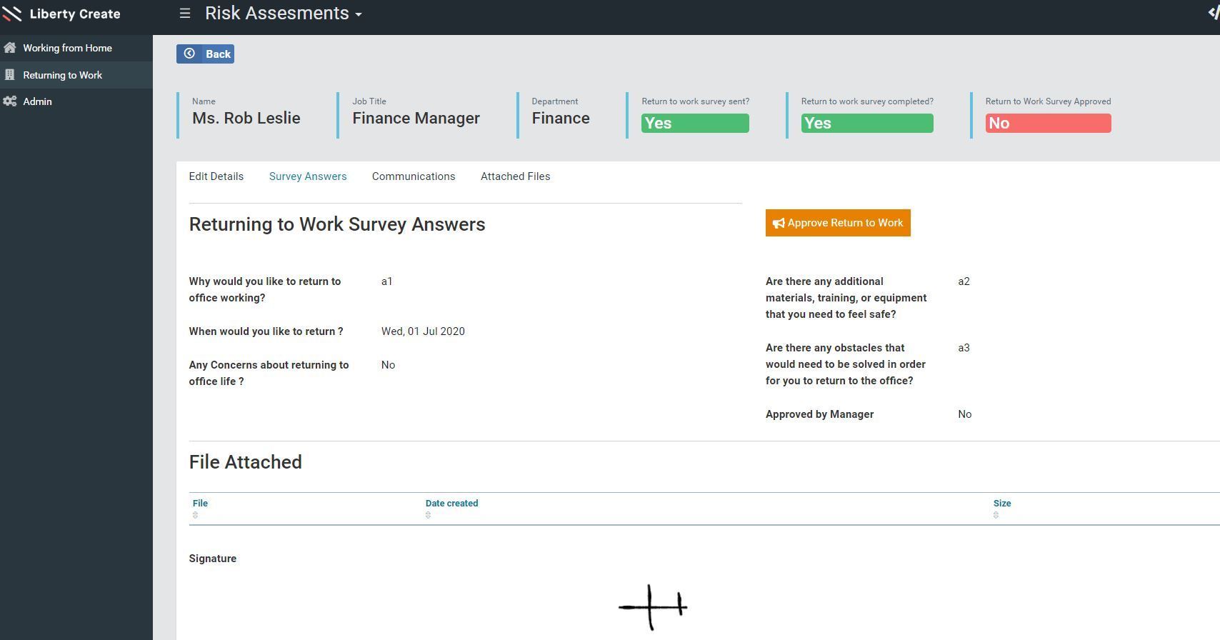Click the Returning to Work building icon
The width and height of the screenshot is (1220, 640).
pyautogui.click(x=10, y=75)
